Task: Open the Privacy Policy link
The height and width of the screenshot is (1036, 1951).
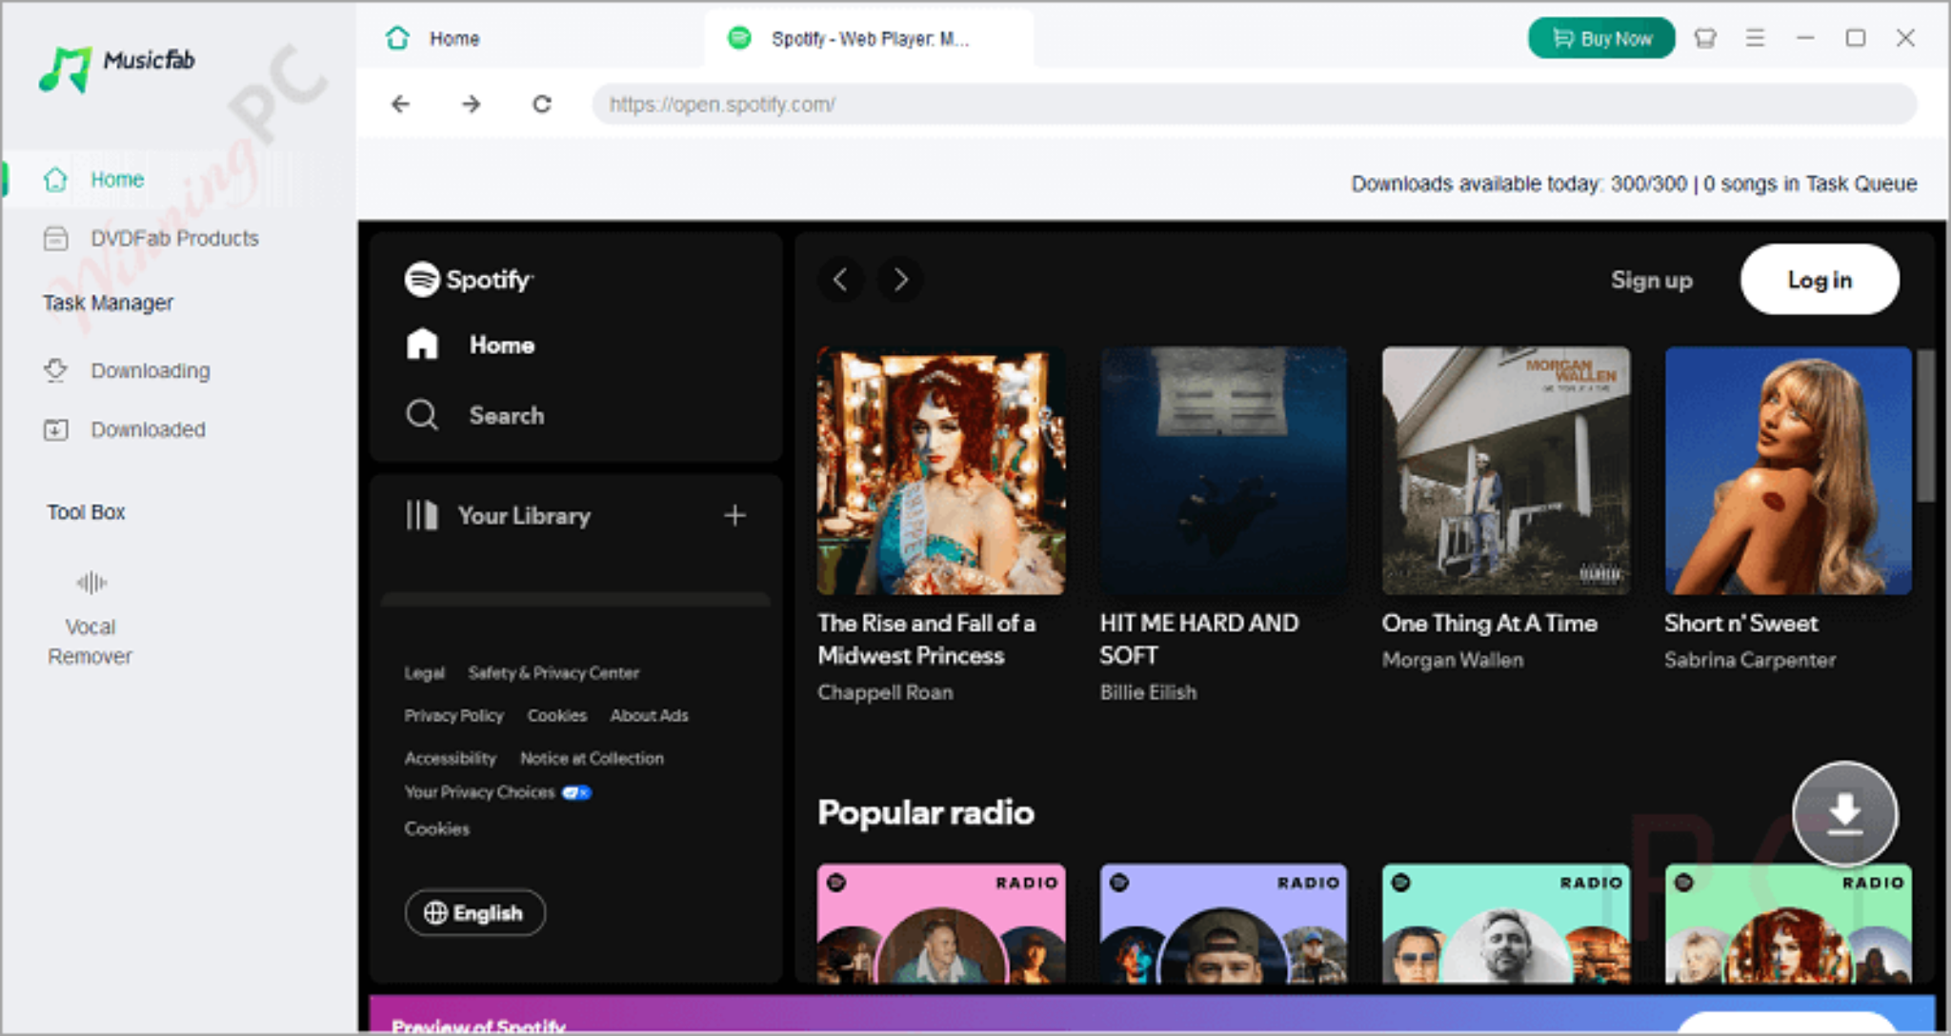Action: coord(454,715)
